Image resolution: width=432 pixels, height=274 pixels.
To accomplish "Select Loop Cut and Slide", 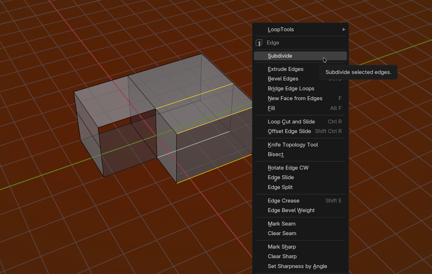I will tap(300, 122).
